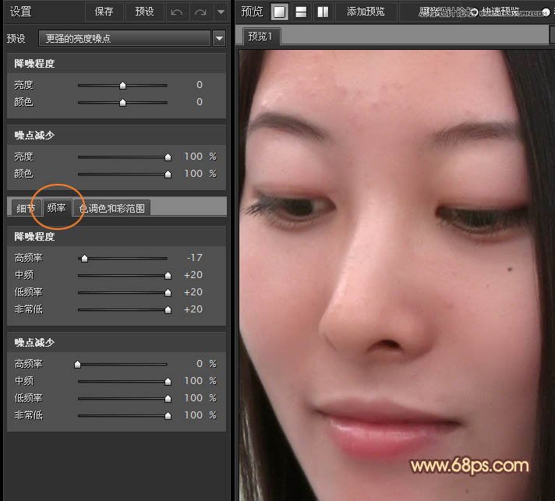Click 降噪程度 中频 slider handle showing +20
The height and width of the screenshot is (501, 555).
[168, 275]
